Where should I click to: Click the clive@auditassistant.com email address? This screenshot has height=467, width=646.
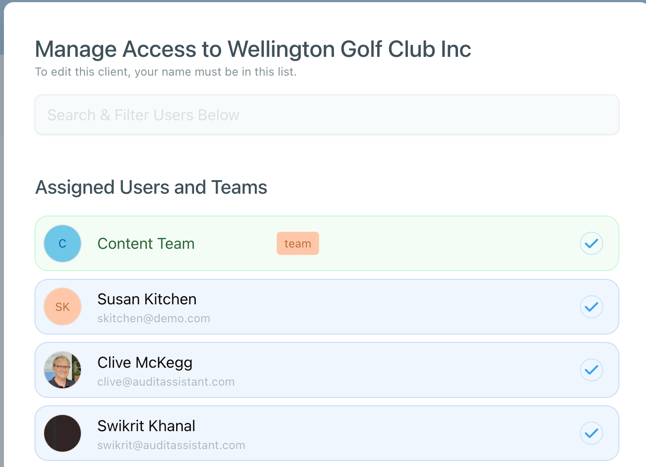pyautogui.click(x=166, y=382)
